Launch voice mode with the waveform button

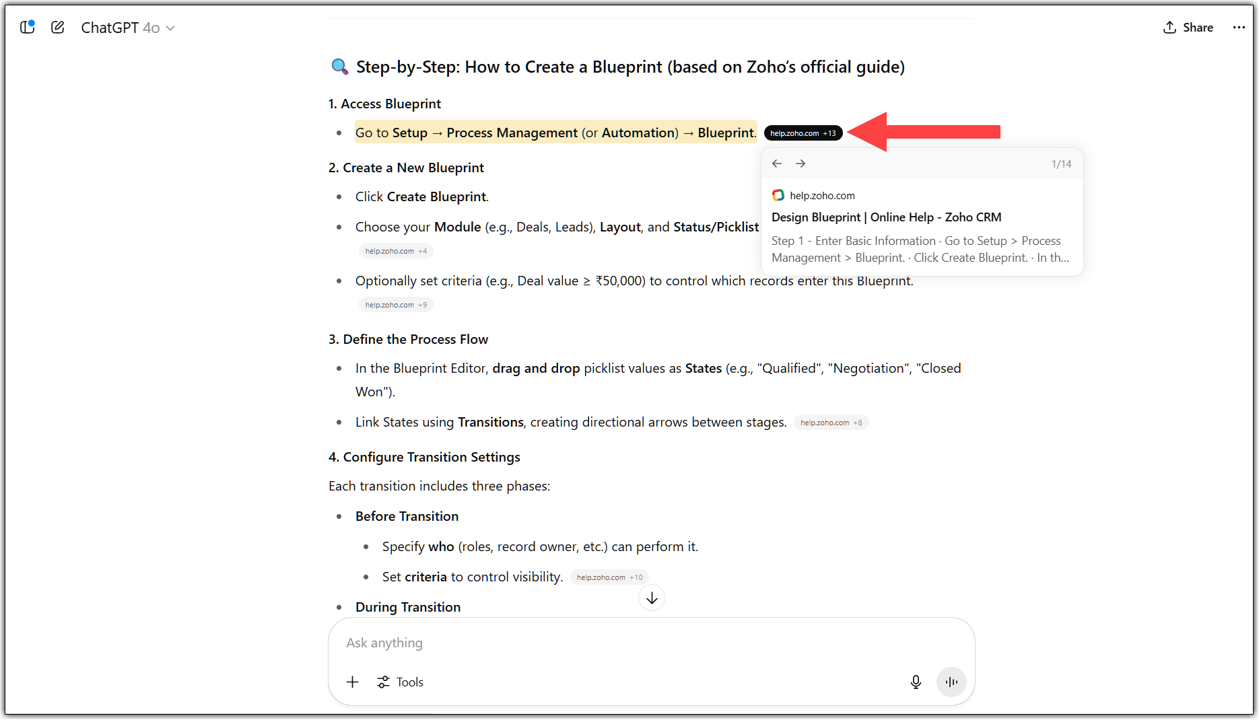click(951, 682)
